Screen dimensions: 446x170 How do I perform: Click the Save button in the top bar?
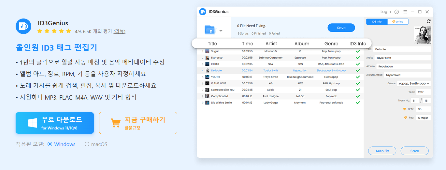(341, 28)
